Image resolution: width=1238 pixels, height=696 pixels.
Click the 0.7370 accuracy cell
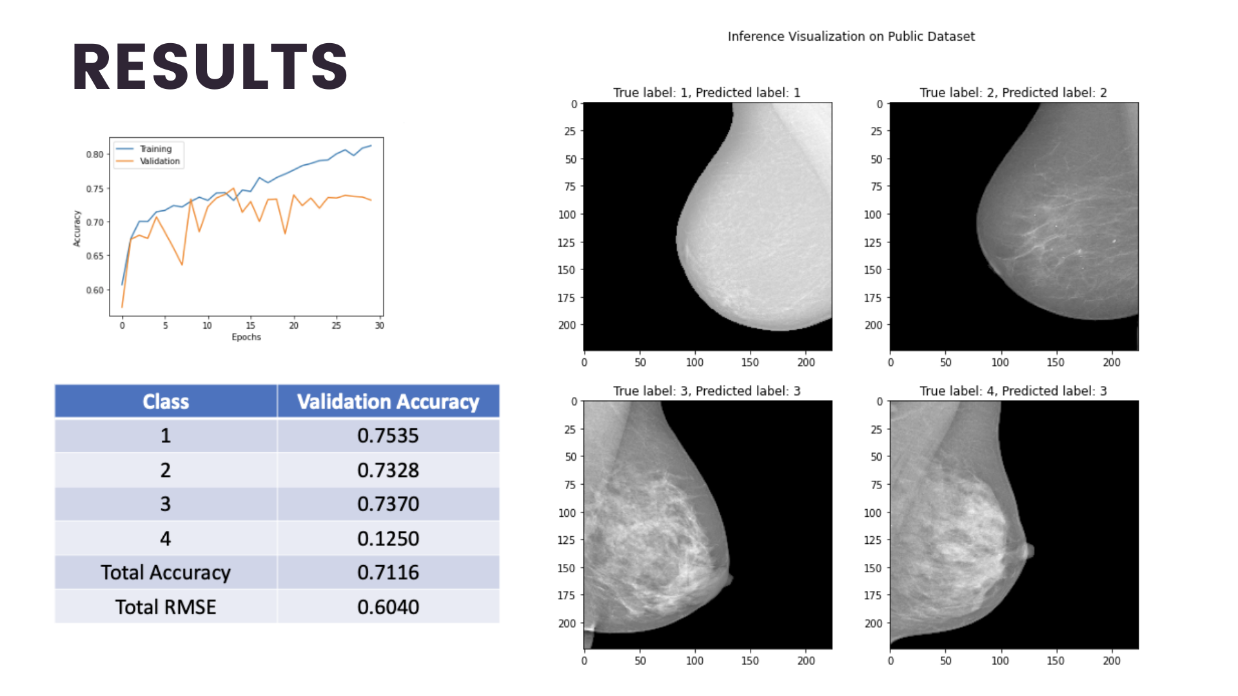coord(388,504)
